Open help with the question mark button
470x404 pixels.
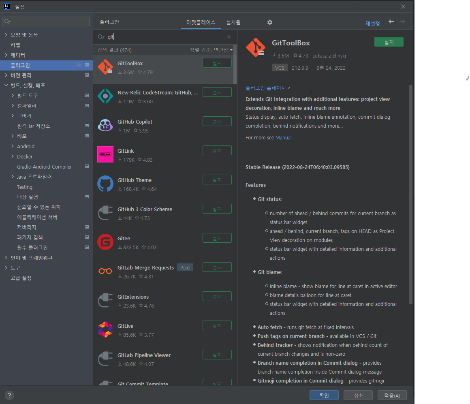tap(9, 395)
